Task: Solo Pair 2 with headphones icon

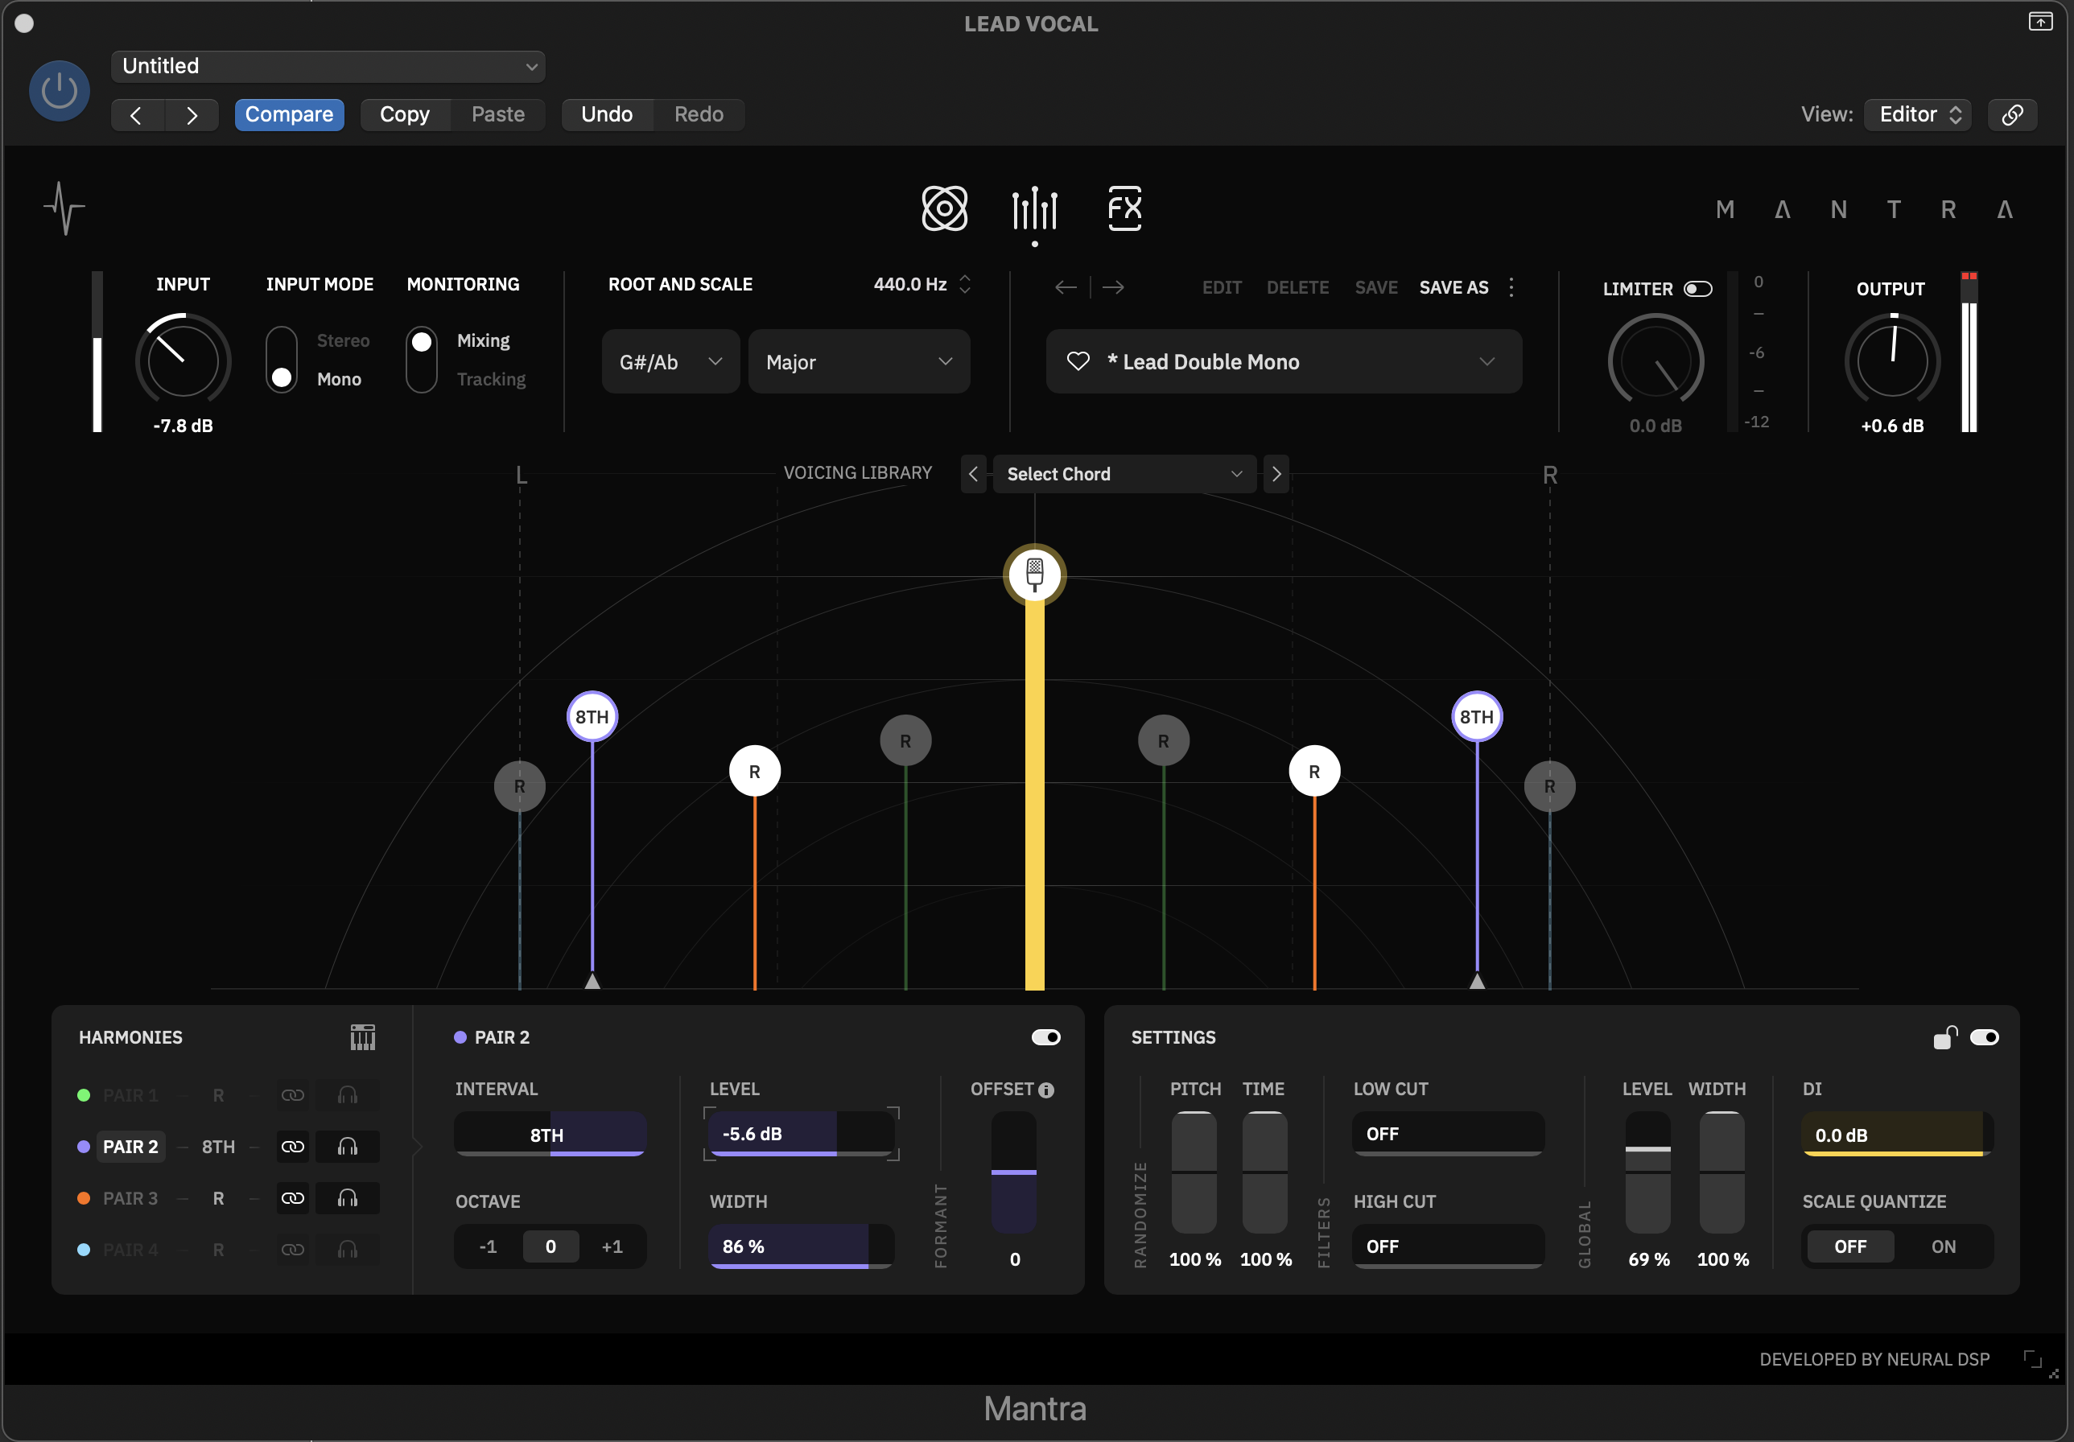Action: coord(347,1147)
